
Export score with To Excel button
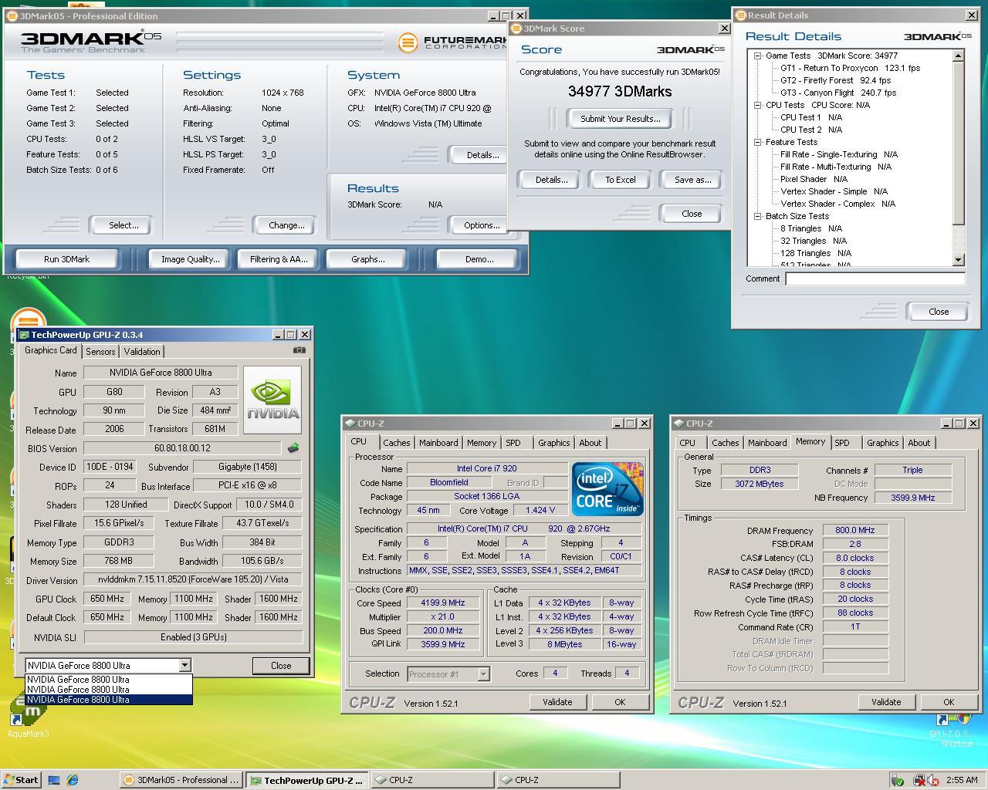(x=621, y=180)
